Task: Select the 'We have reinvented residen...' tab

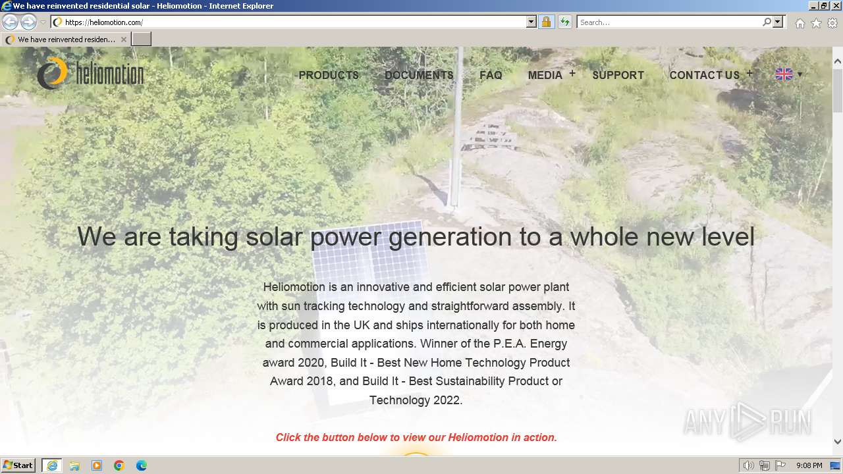Action: pos(66,39)
